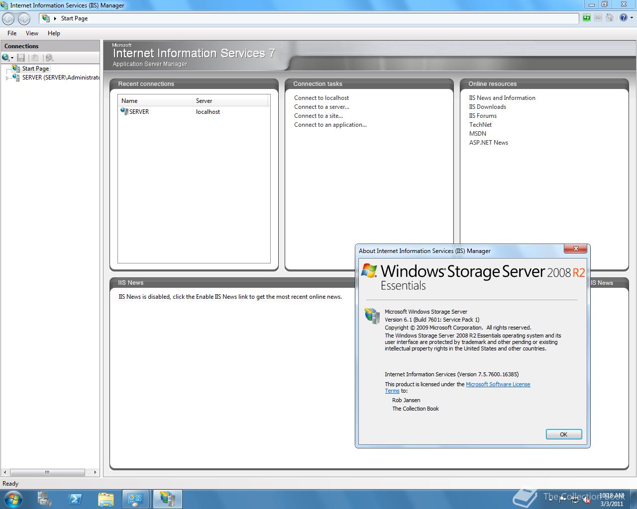Viewport: 637px width, 509px height.
Task: Select SERVER in Recent connections list
Action: click(x=139, y=112)
